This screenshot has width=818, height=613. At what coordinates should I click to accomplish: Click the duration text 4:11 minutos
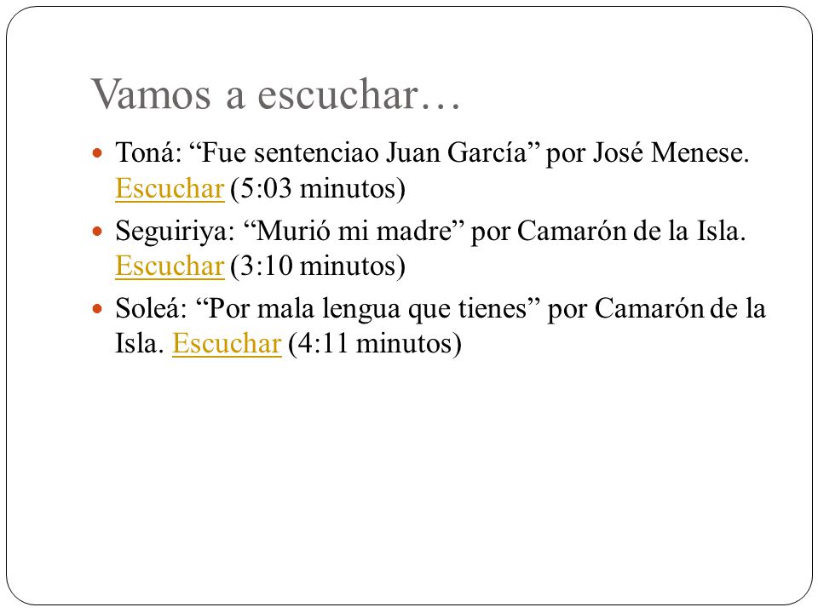point(375,344)
